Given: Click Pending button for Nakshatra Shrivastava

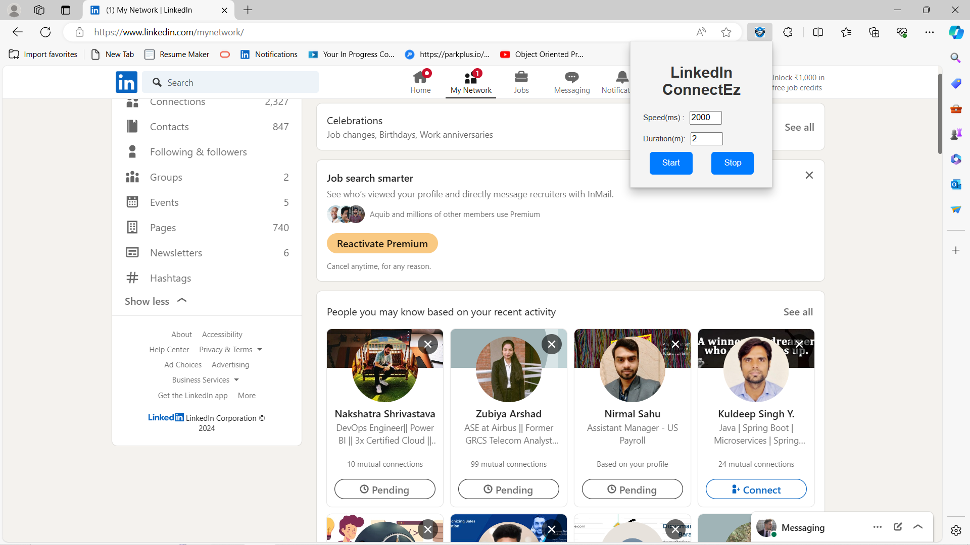Looking at the screenshot, I should (x=385, y=489).
